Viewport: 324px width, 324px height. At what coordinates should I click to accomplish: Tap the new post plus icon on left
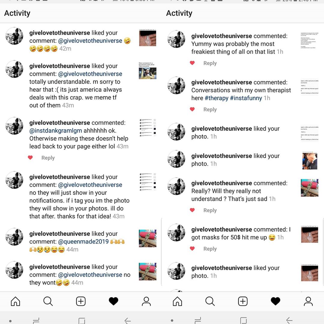(x=81, y=301)
